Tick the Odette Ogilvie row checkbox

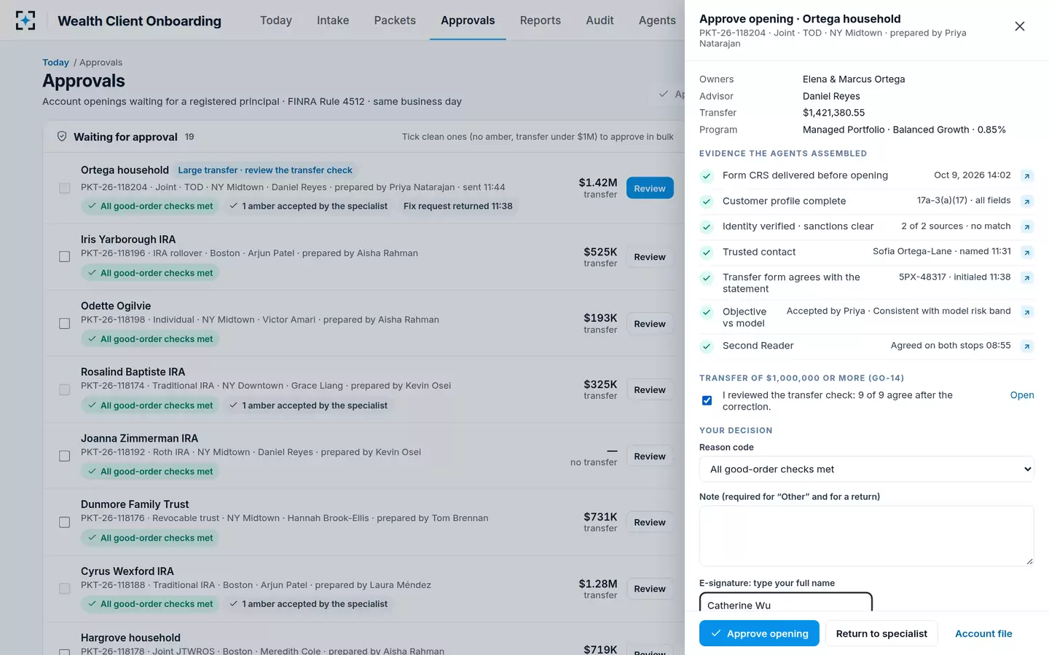(x=65, y=323)
